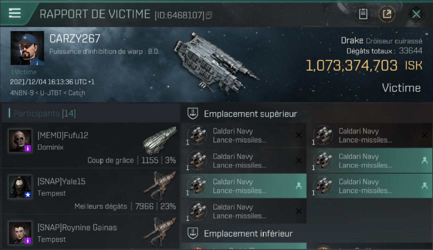The image size is (433, 250).
Task: Select first destroyed Caldari Navy launcher
Action: 244,135
